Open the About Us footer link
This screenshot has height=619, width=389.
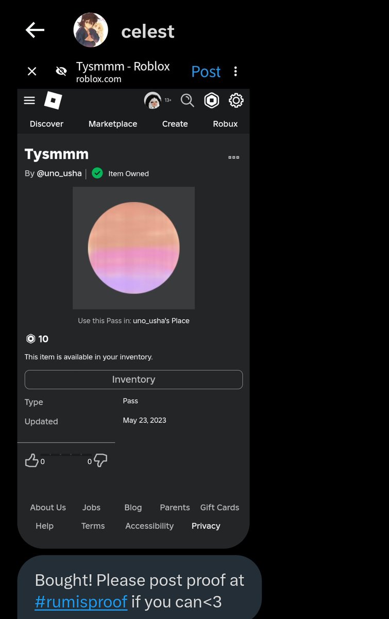[48, 508]
